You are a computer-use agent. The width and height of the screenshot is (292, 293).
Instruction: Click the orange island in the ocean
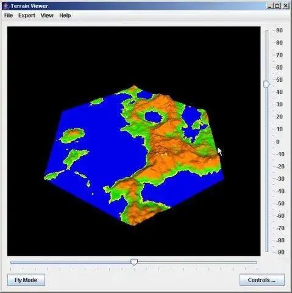pyautogui.click(x=73, y=134)
